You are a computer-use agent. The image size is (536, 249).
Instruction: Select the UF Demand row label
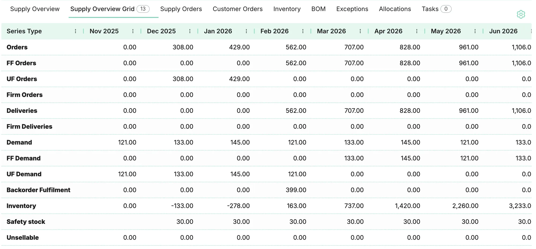pos(24,174)
